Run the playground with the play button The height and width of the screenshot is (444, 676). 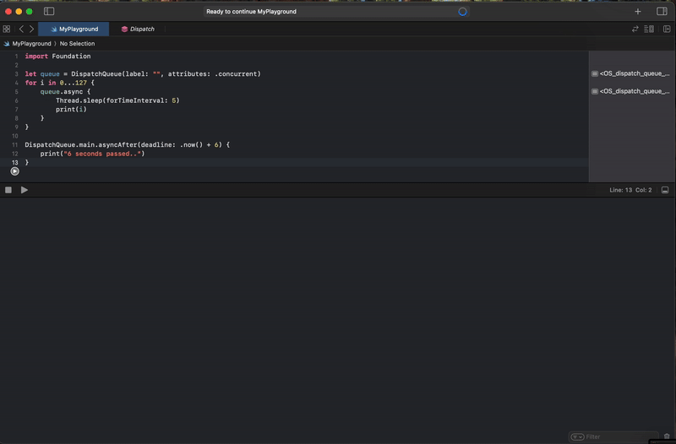point(25,190)
